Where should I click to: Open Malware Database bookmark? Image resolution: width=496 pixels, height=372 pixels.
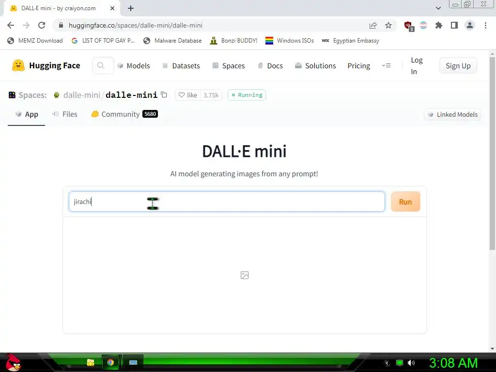click(172, 41)
